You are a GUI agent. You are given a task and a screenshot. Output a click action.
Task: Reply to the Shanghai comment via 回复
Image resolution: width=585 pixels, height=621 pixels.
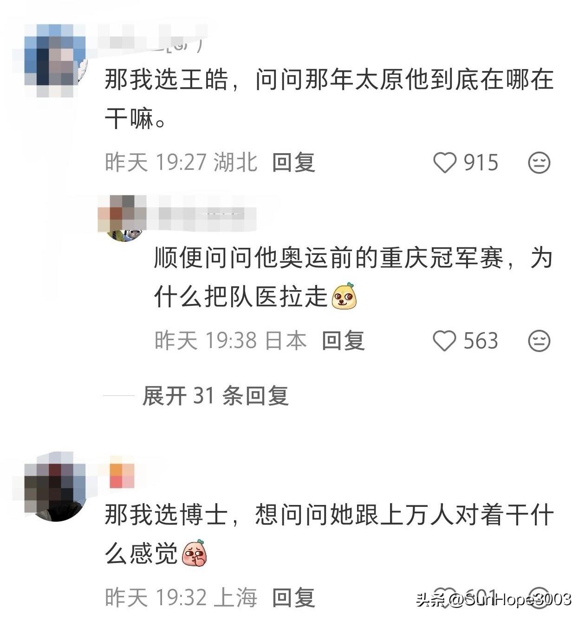point(293,597)
